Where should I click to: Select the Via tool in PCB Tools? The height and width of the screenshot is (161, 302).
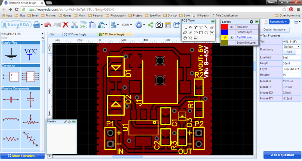196,28
